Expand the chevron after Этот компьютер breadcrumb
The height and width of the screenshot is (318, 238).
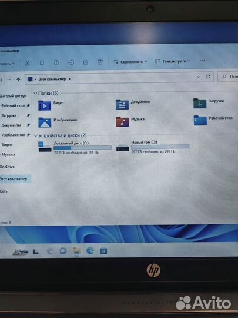[69, 79]
